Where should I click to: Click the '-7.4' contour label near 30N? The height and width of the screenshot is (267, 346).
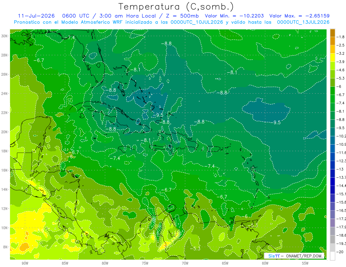[x=69, y=37]
